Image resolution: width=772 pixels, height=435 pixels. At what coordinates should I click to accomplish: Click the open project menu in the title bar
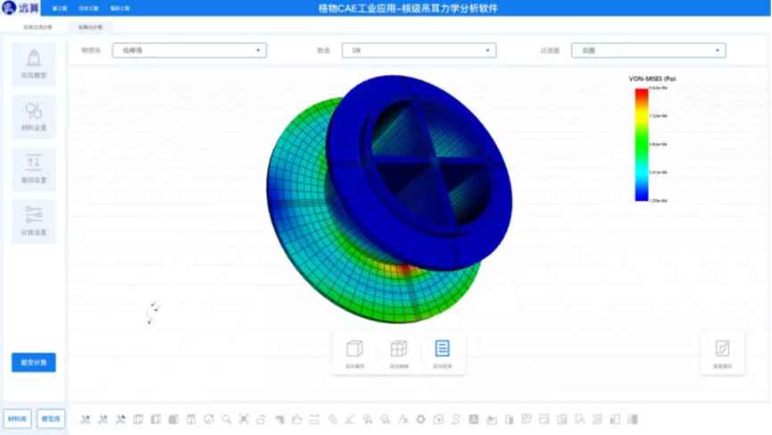click(88, 8)
